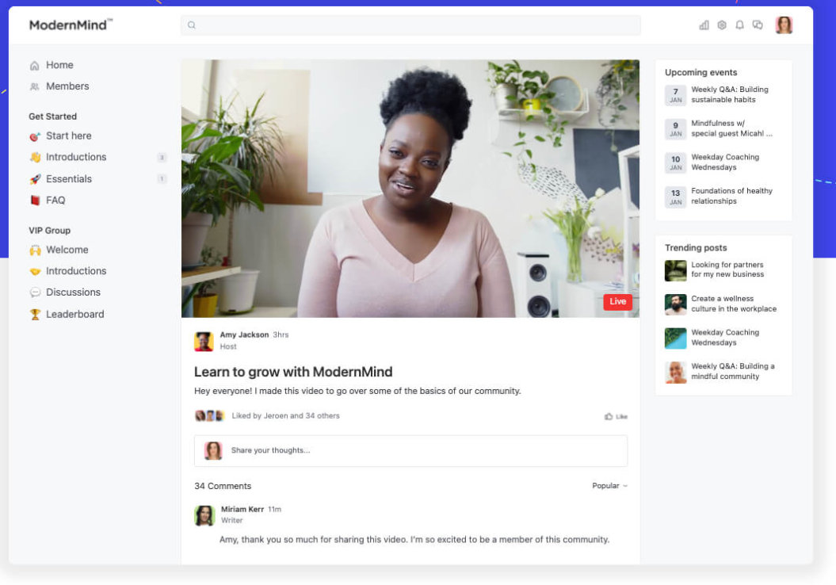Like Amy Jackson's post
The height and width of the screenshot is (585, 836).
[x=616, y=415]
